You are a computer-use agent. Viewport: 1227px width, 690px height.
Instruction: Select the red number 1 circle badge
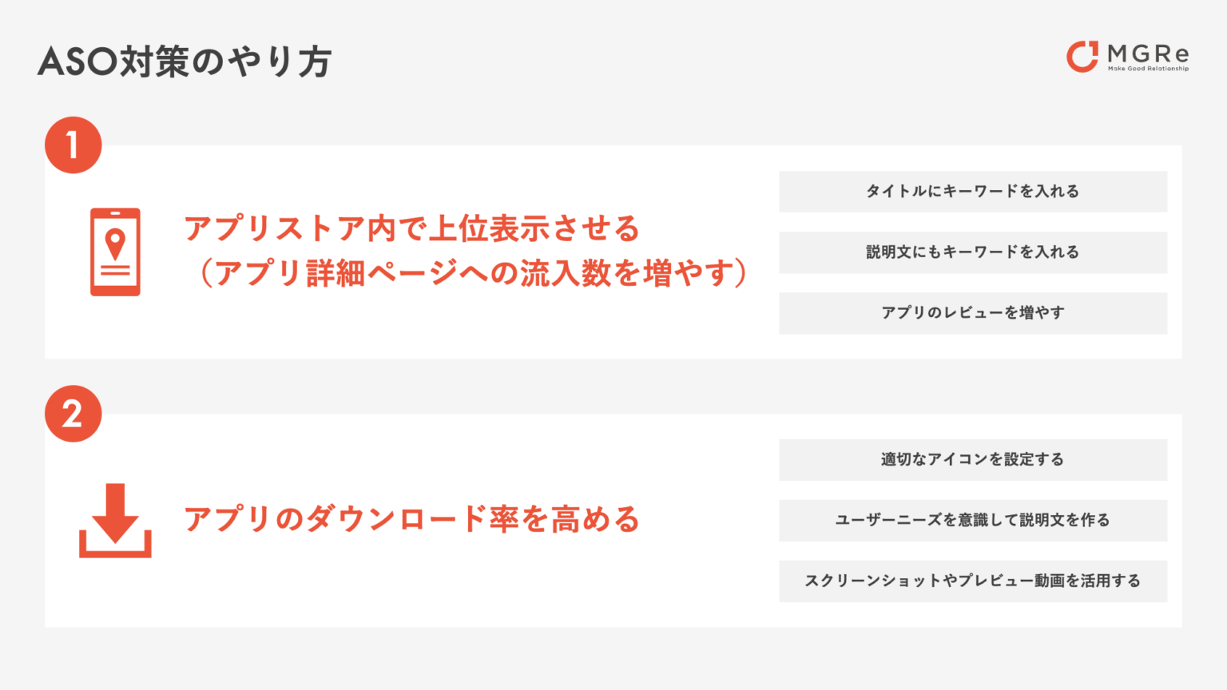(x=73, y=145)
